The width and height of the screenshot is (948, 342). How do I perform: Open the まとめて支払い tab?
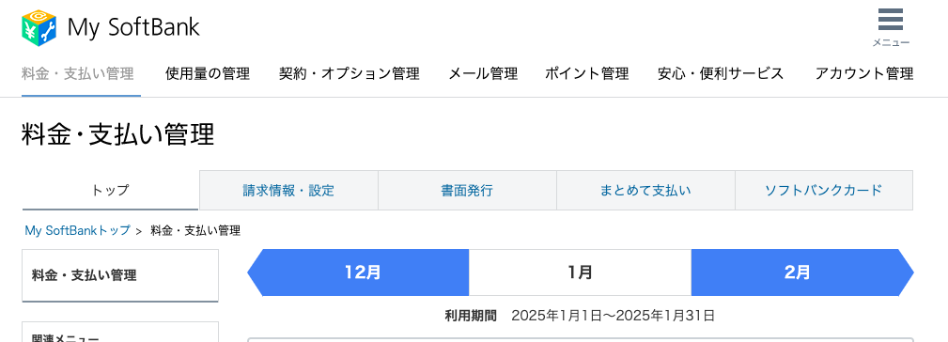pyautogui.click(x=645, y=191)
